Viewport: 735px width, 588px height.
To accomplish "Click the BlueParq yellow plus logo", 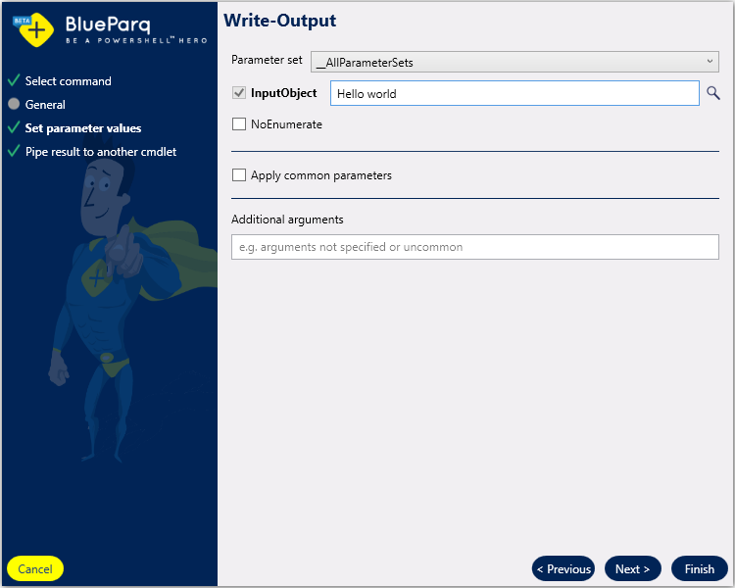I will tap(35, 29).
